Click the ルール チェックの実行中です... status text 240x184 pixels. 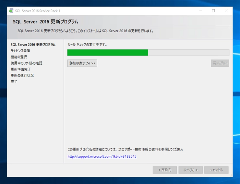click(x=87, y=45)
